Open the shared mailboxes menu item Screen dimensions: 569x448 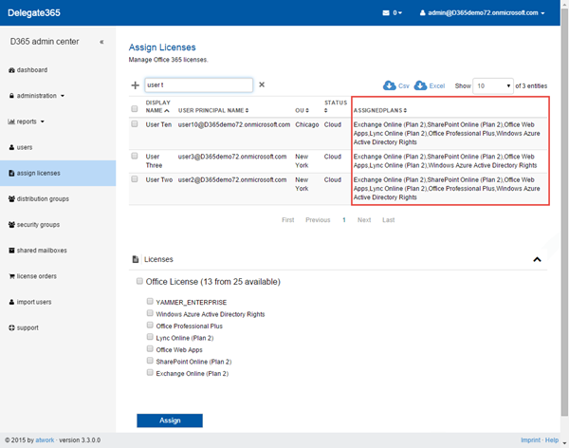[x=40, y=251]
